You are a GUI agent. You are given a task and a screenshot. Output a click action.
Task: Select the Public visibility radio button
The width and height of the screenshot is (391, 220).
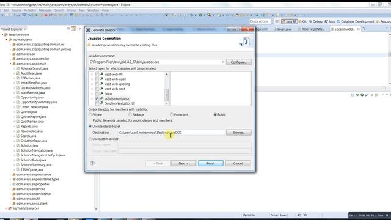click(x=215, y=114)
